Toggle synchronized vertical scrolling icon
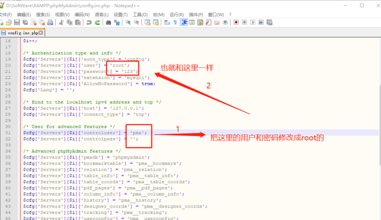This screenshot has height=220, width=381. [x=147, y=22]
